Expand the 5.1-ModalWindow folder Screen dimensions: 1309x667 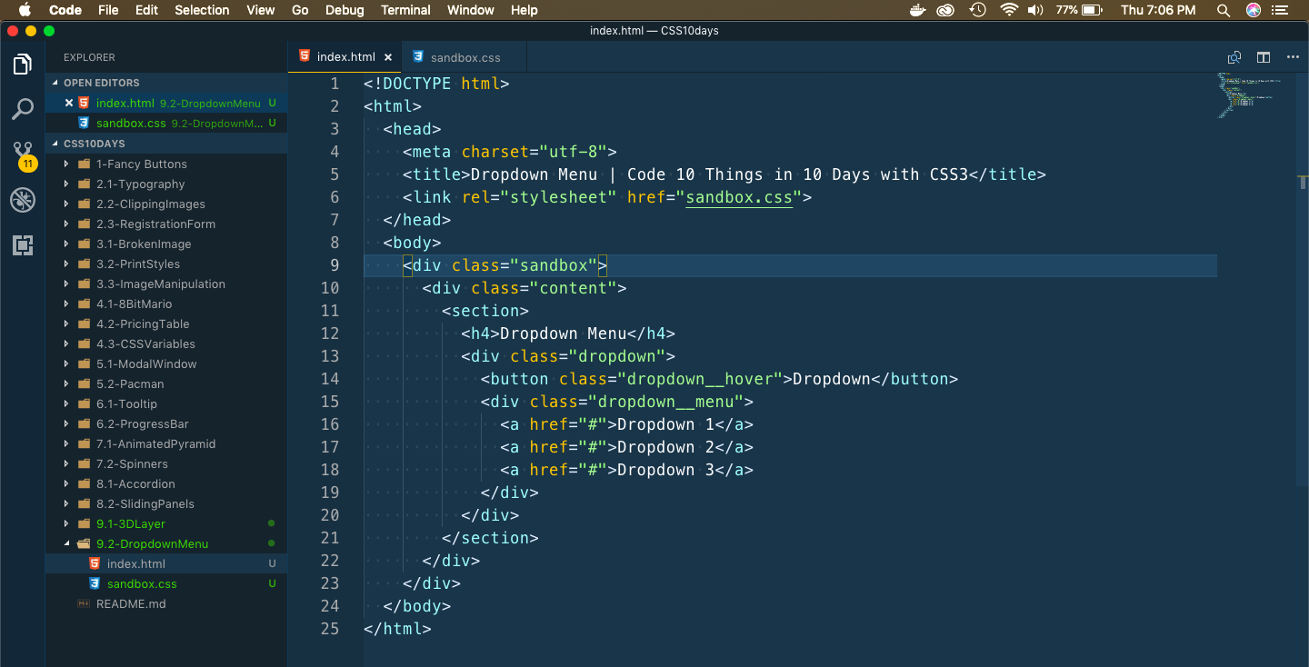click(166, 363)
